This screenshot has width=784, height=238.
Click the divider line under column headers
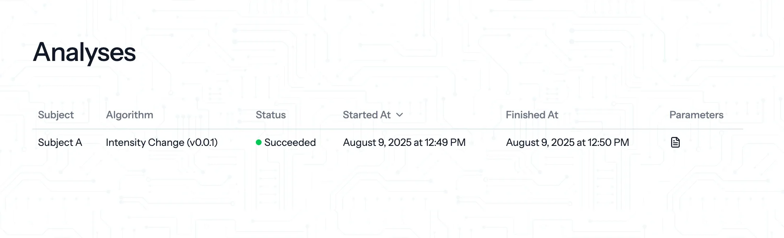387,129
